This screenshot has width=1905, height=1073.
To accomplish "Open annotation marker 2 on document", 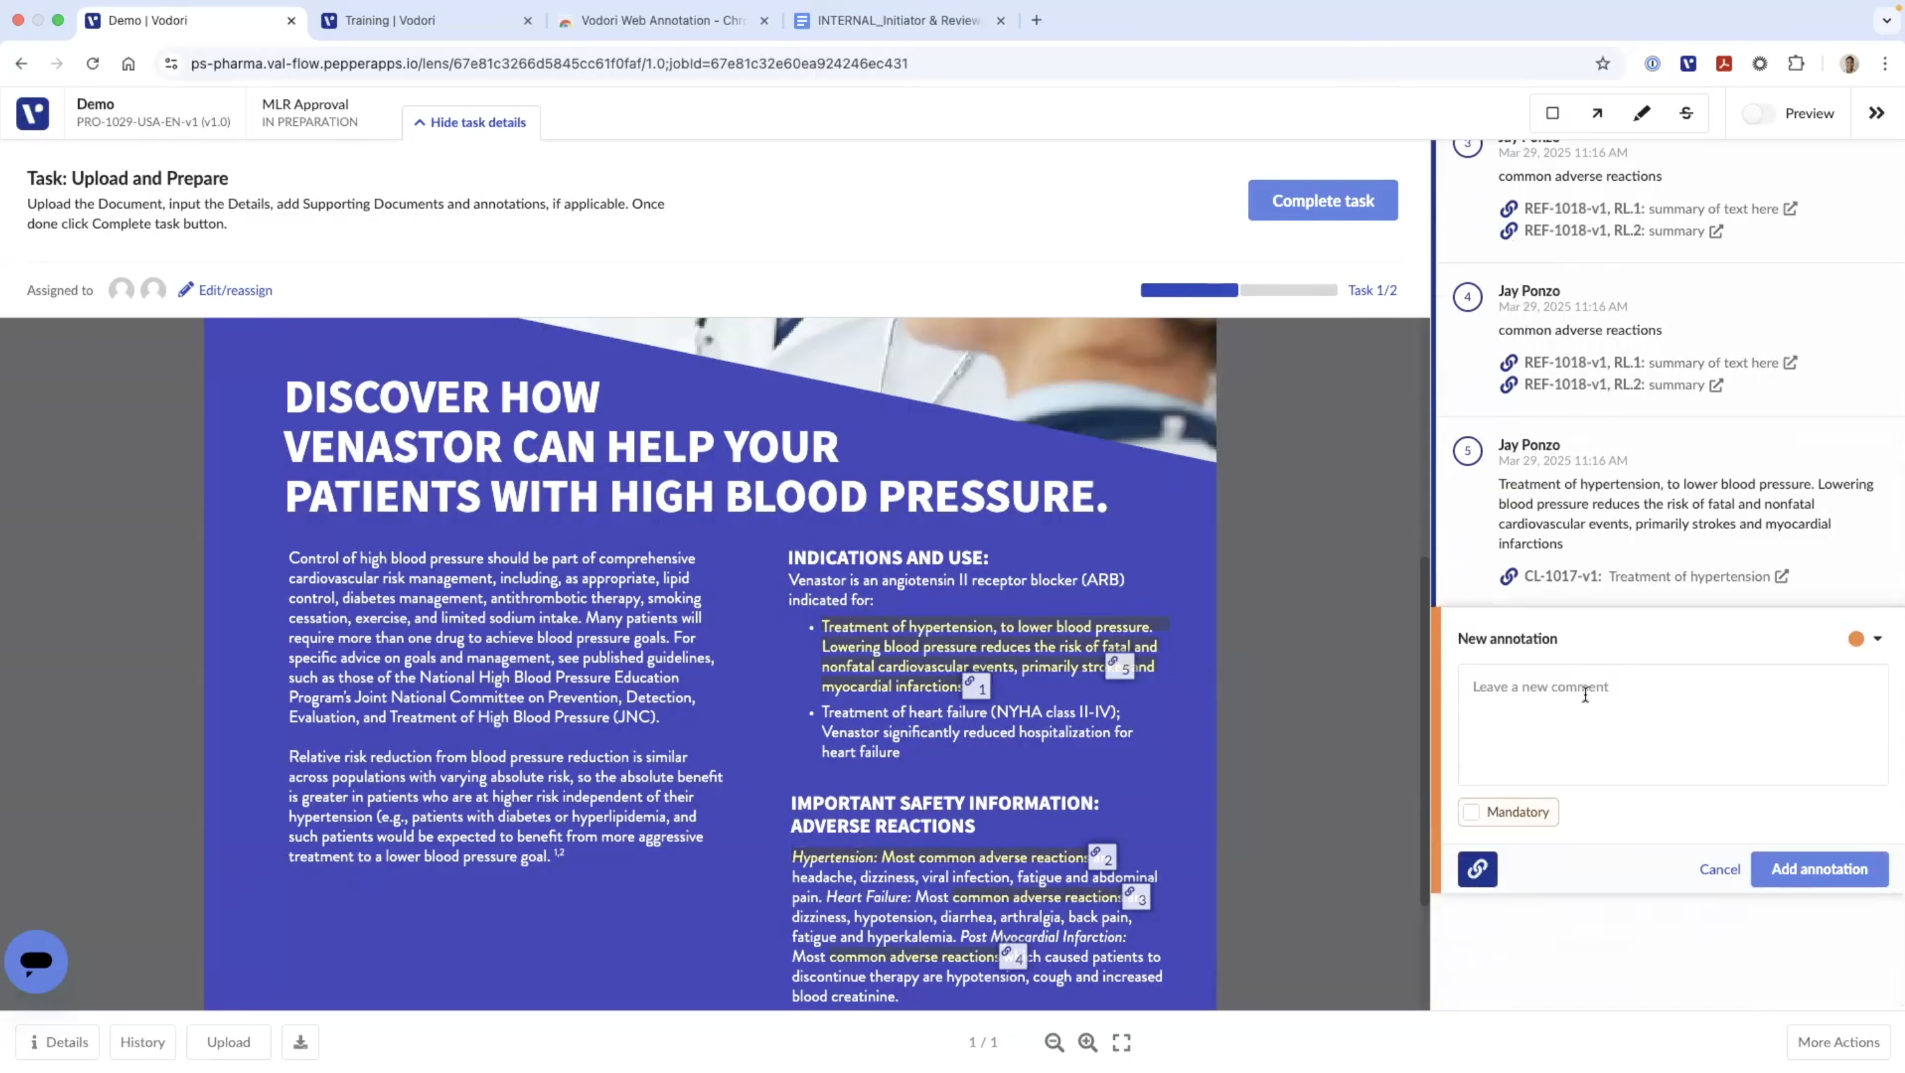I will point(1102,857).
